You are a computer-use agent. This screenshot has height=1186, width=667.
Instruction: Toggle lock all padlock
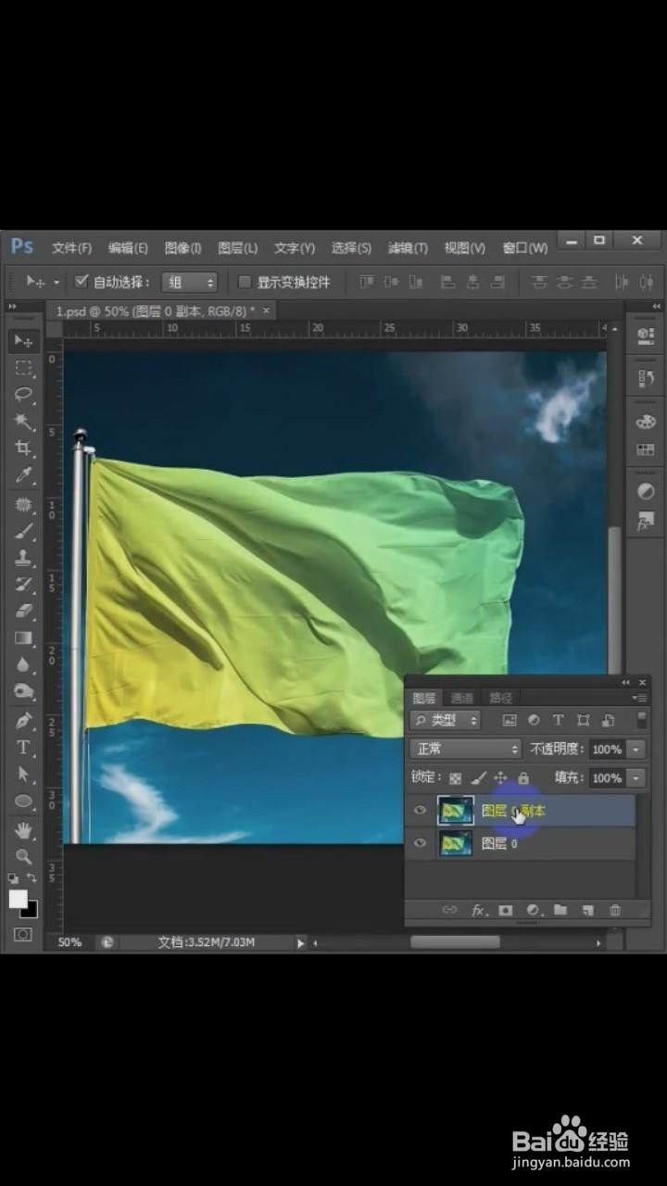click(523, 778)
